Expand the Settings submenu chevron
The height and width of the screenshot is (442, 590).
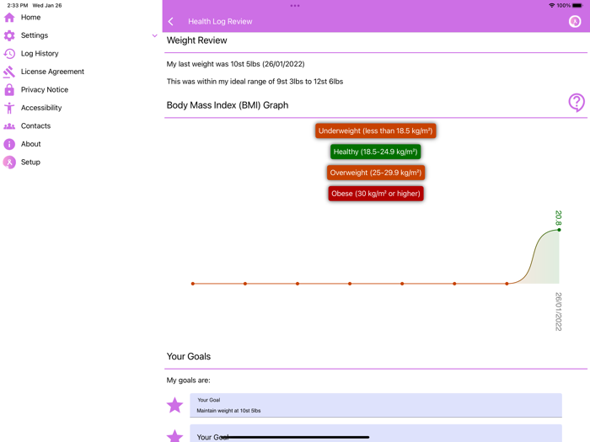click(154, 35)
